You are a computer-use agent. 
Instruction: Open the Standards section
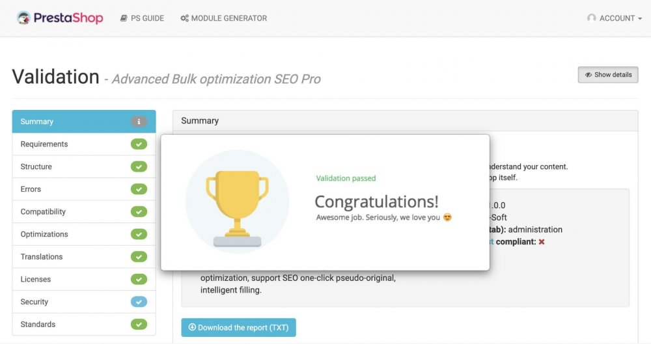[x=84, y=324]
